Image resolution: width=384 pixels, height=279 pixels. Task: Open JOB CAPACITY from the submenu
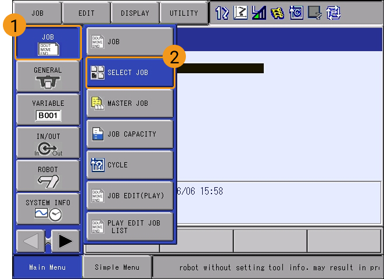click(130, 134)
